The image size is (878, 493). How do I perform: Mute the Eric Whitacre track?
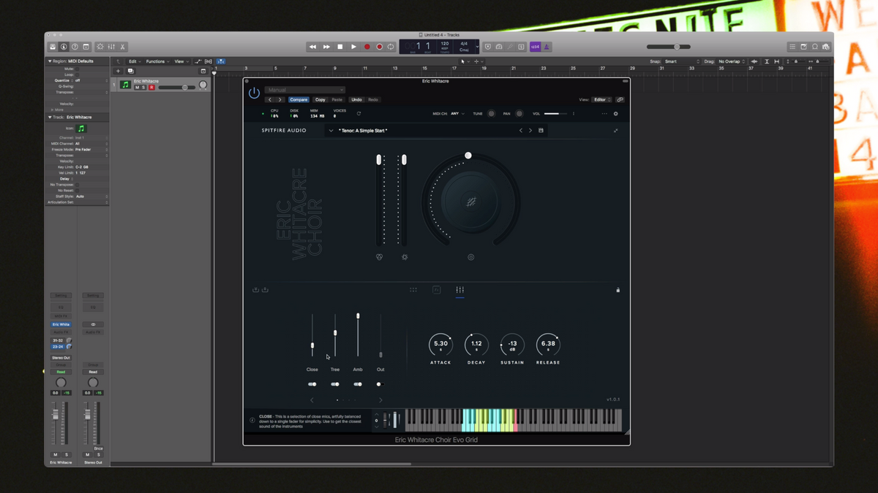[137, 88]
